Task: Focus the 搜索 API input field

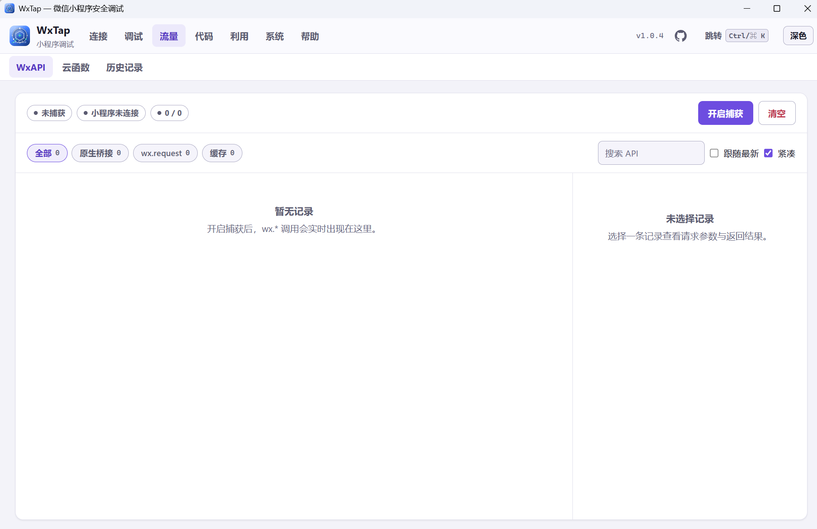Action: [651, 153]
